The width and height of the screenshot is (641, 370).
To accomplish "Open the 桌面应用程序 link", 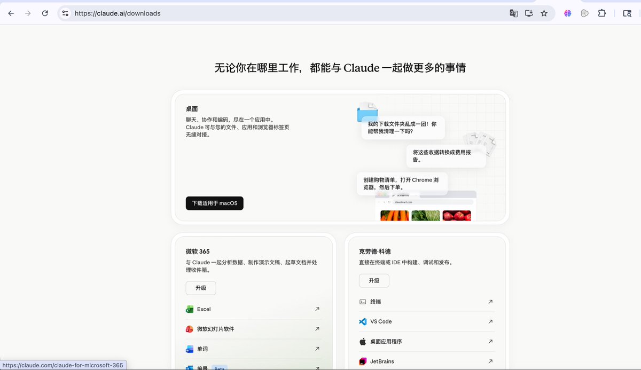I will (x=427, y=341).
